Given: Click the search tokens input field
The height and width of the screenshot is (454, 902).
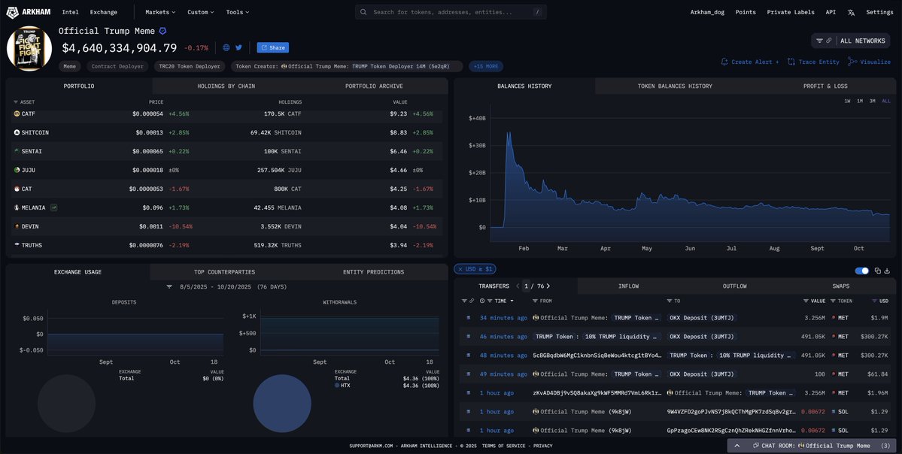Looking at the screenshot, I should point(450,12).
